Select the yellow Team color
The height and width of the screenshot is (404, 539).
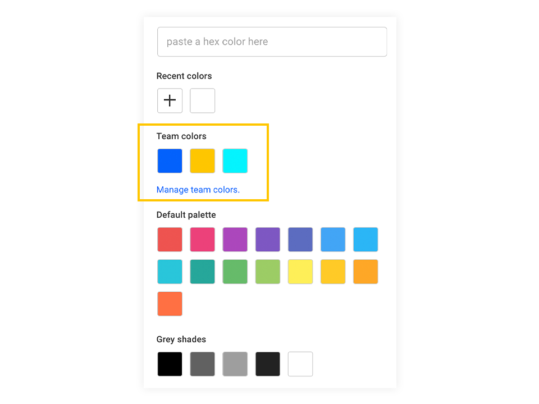[x=202, y=160]
